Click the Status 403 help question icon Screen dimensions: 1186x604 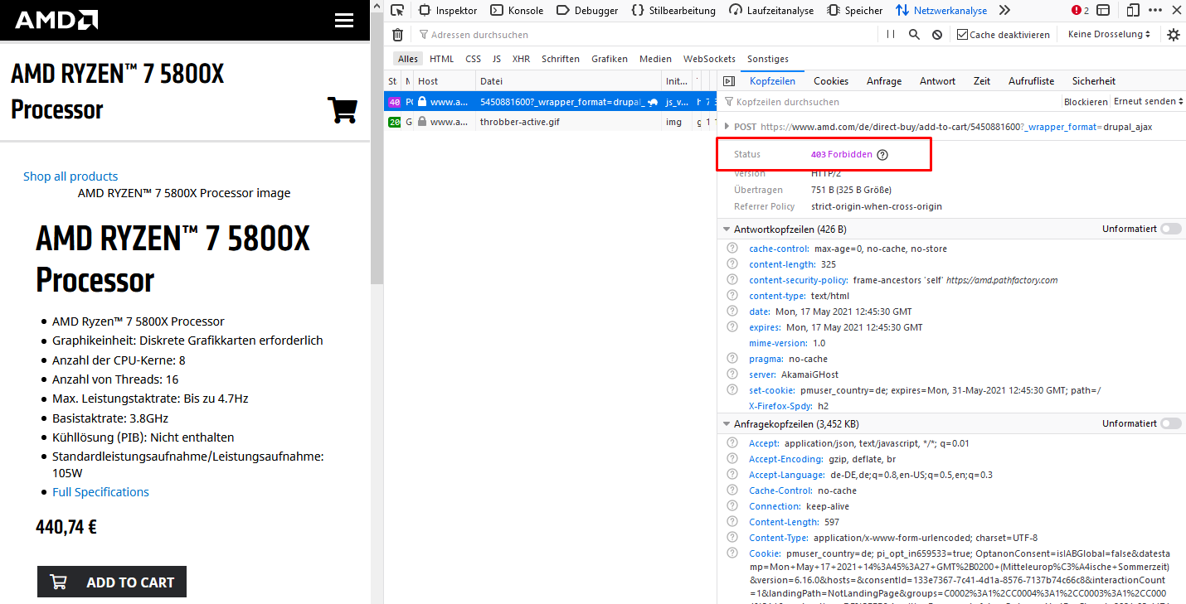click(882, 155)
